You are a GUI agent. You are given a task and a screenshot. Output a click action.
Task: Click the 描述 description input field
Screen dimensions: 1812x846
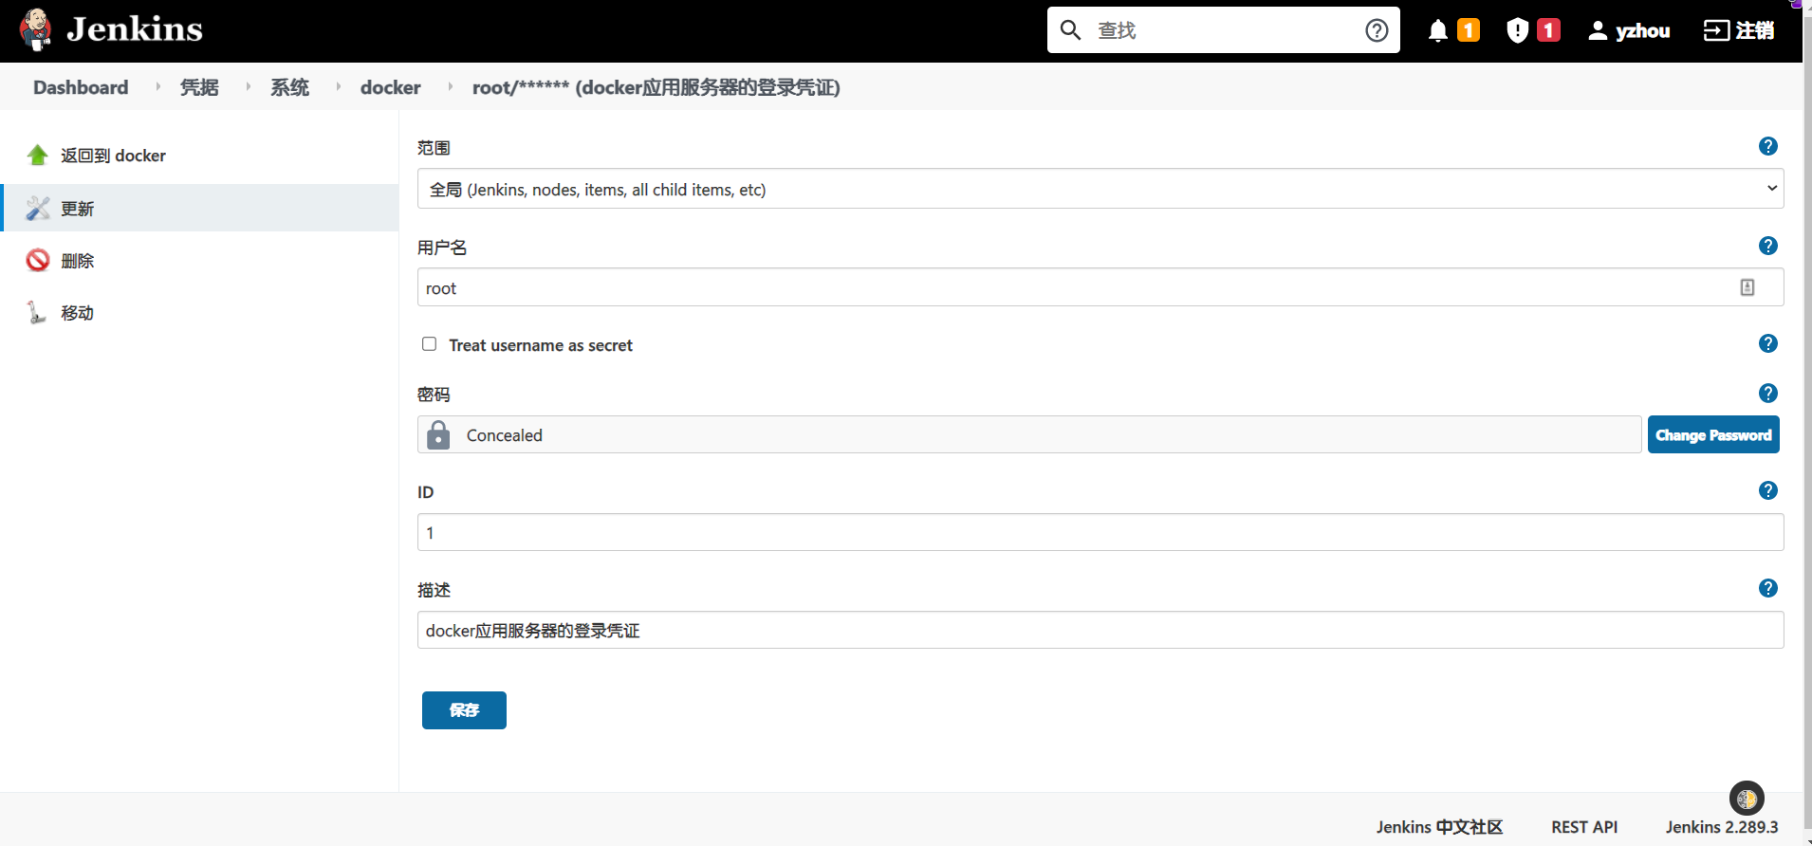(x=1100, y=630)
